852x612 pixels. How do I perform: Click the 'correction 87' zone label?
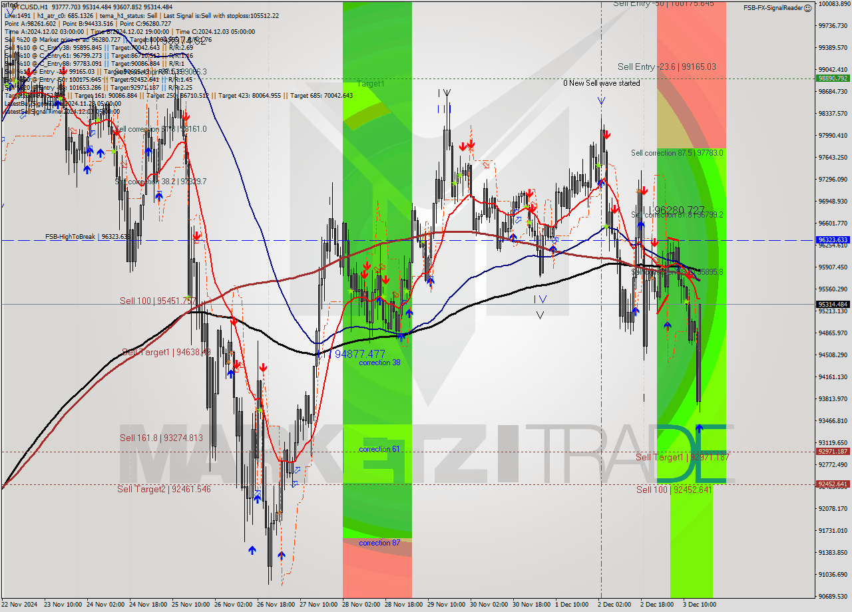pos(379,543)
